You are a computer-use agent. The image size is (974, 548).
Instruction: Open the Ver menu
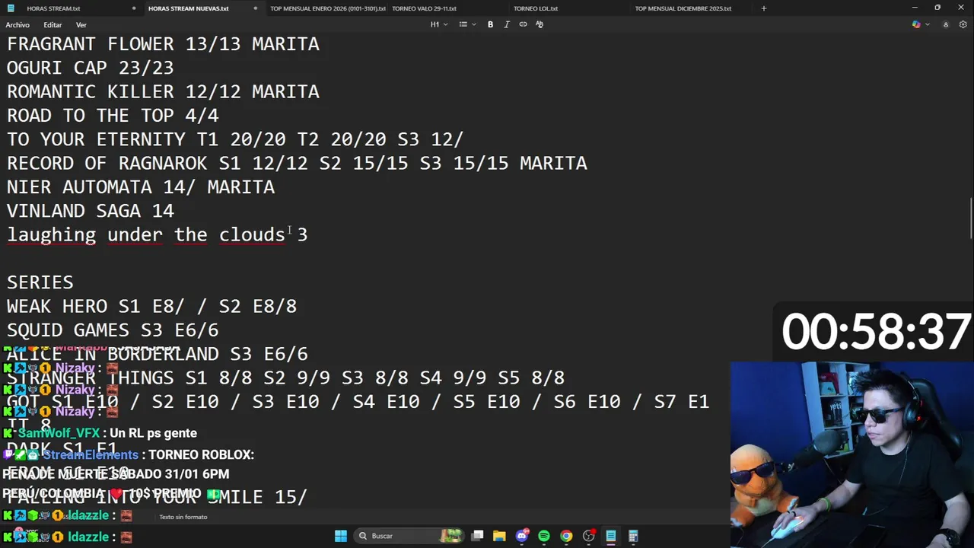(81, 25)
